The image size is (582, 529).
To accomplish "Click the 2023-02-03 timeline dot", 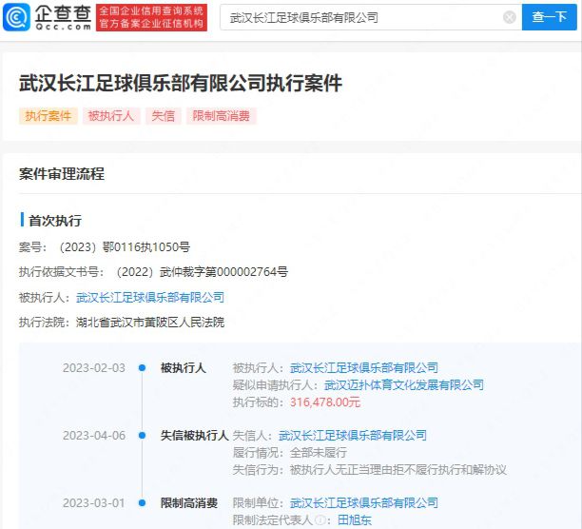I will [x=142, y=368].
